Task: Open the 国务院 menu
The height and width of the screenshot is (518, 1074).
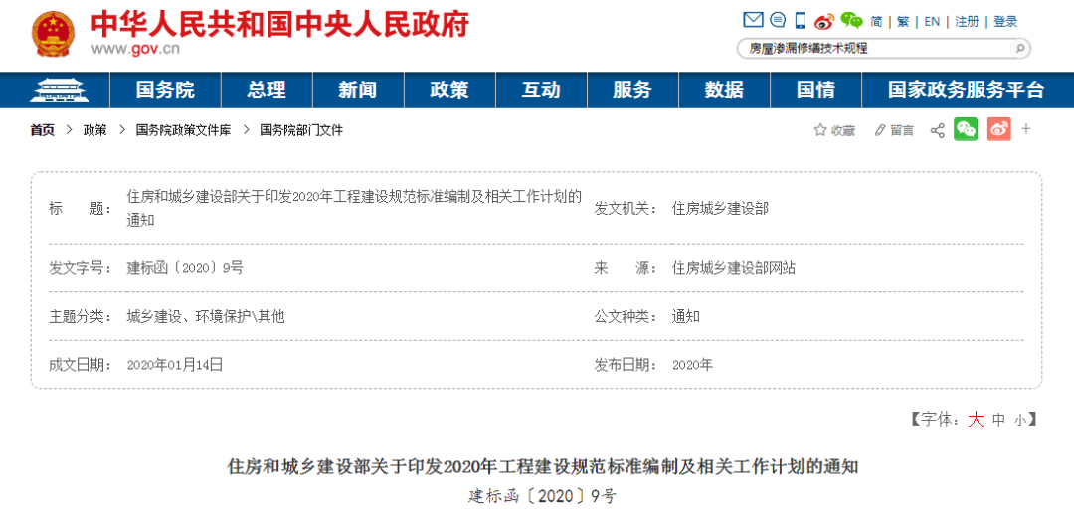Action: point(165,89)
